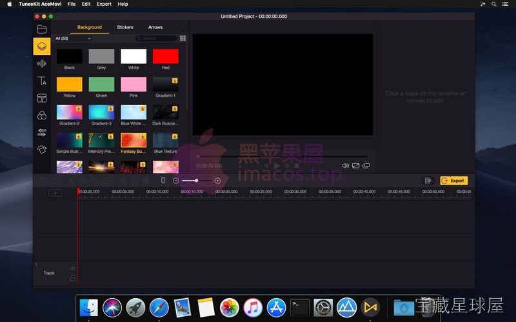The height and width of the screenshot is (322, 516).
Task: Zoom in the timeline with plus button
Action: point(217,181)
